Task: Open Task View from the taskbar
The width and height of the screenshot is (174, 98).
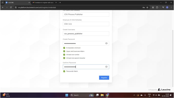Action: click(97, 95)
